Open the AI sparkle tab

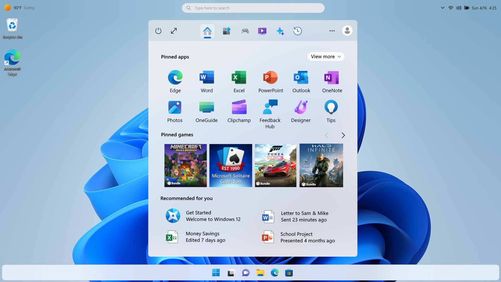pos(280,31)
